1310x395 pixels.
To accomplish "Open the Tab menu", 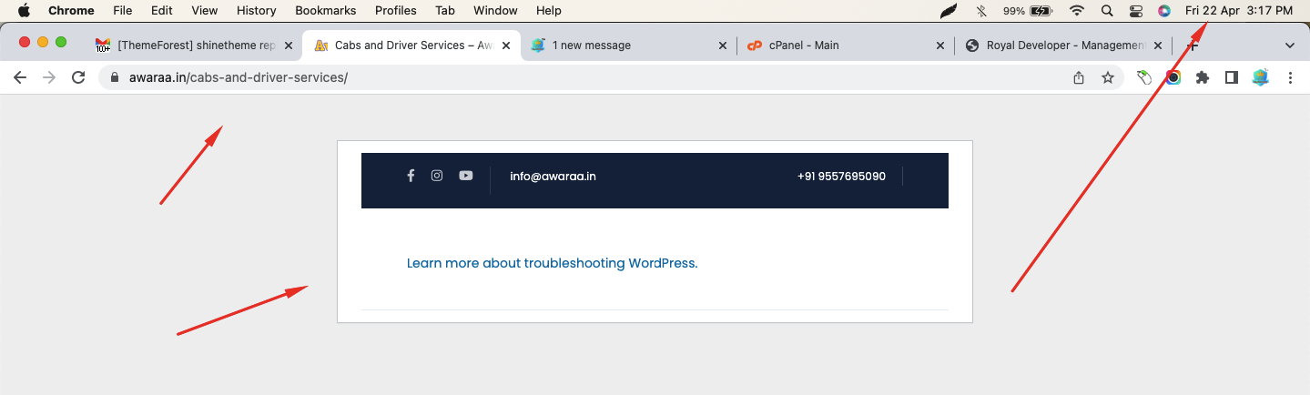I will click(x=445, y=10).
